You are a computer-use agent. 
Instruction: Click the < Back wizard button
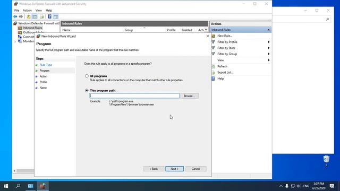pyautogui.click(x=154, y=169)
